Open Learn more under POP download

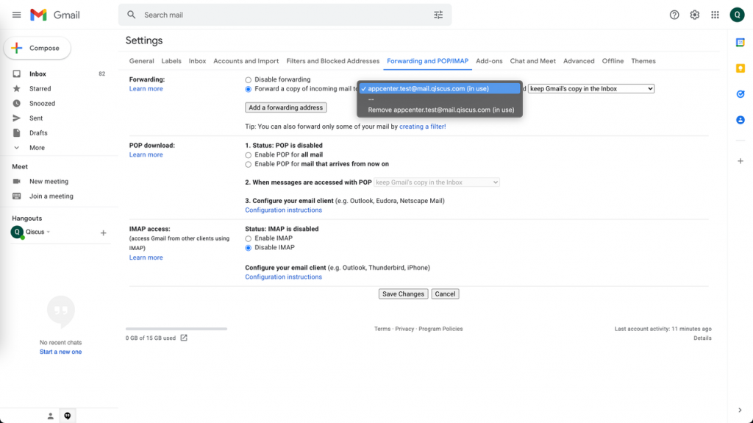(146, 154)
